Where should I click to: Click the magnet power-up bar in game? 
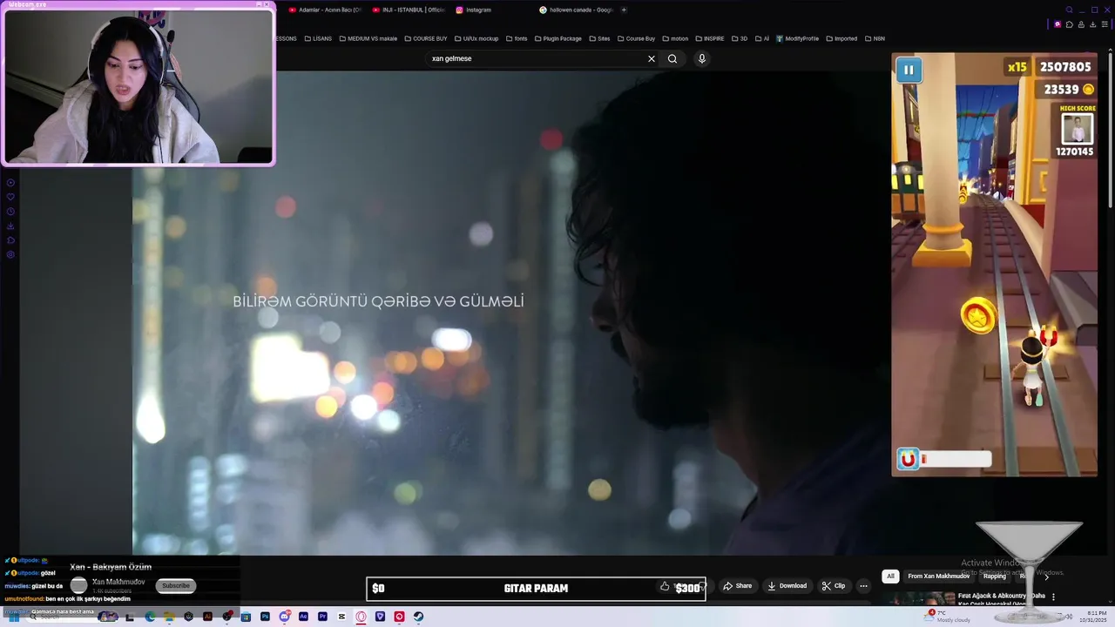pyautogui.click(x=944, y=459)
